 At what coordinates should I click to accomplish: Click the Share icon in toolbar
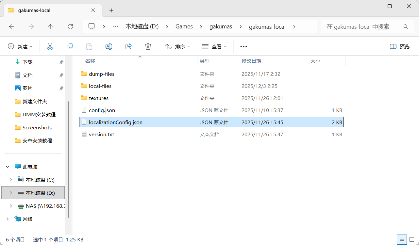click(128, 46)
